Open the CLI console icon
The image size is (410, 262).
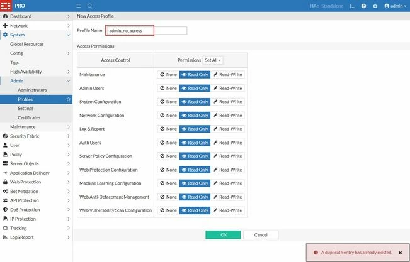[x=351, y=6]
